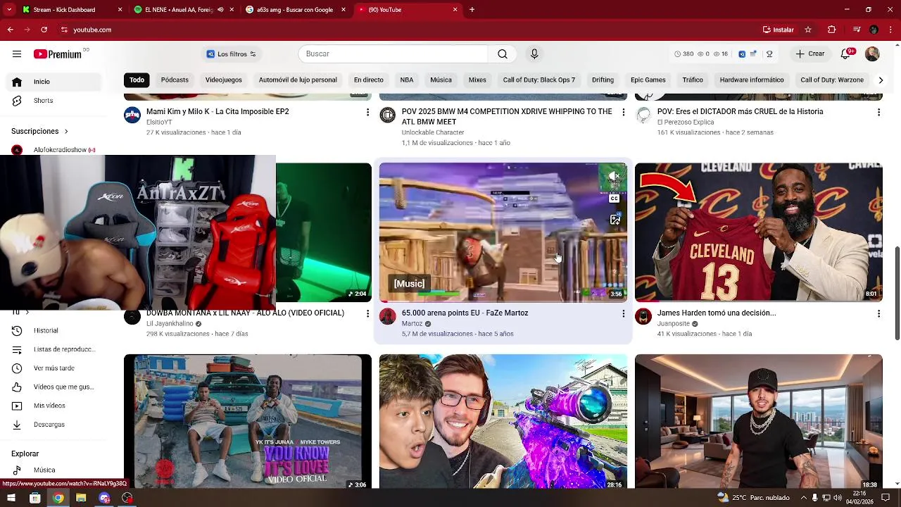This screenshot has width=901, height=507.
Task: Click the Unlockable Character channel avatar
Action: click(388, 115)
